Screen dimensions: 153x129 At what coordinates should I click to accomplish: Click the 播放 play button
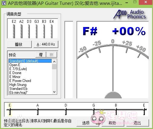19,44
